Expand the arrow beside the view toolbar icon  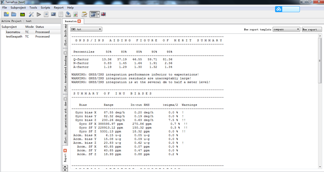[98, 14]
